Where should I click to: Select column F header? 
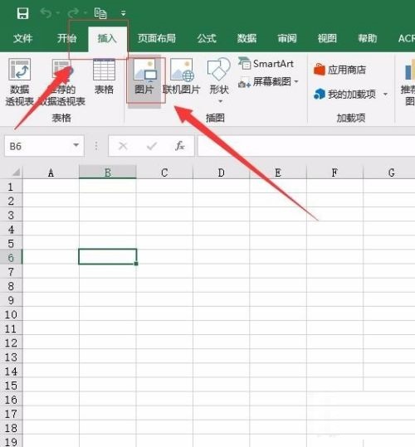point(334,172)
